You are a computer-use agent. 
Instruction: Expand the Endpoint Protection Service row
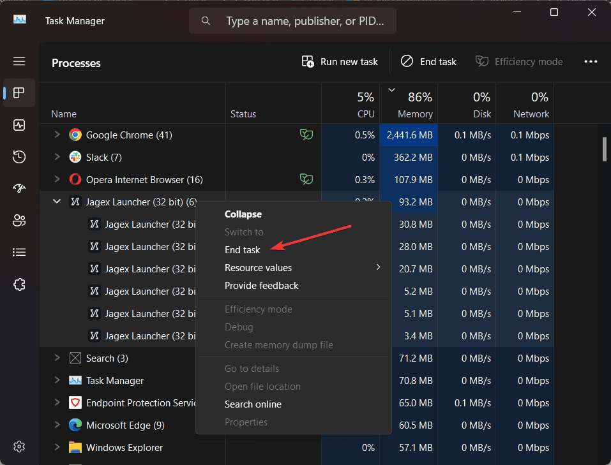[x=57, y=402]
